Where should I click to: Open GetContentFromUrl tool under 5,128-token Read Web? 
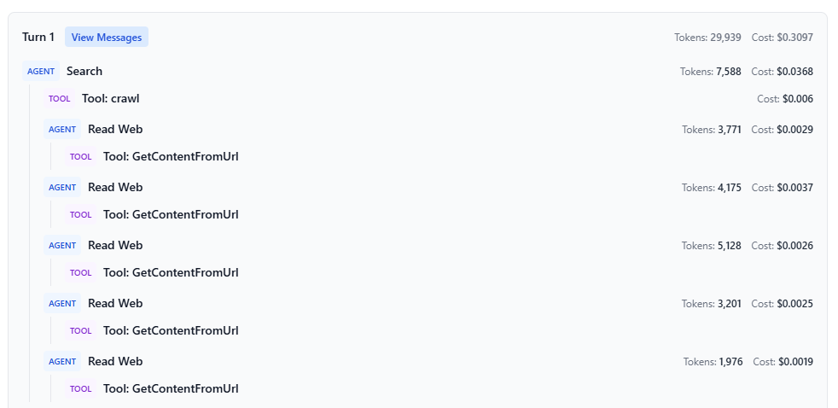coord(171,273)
